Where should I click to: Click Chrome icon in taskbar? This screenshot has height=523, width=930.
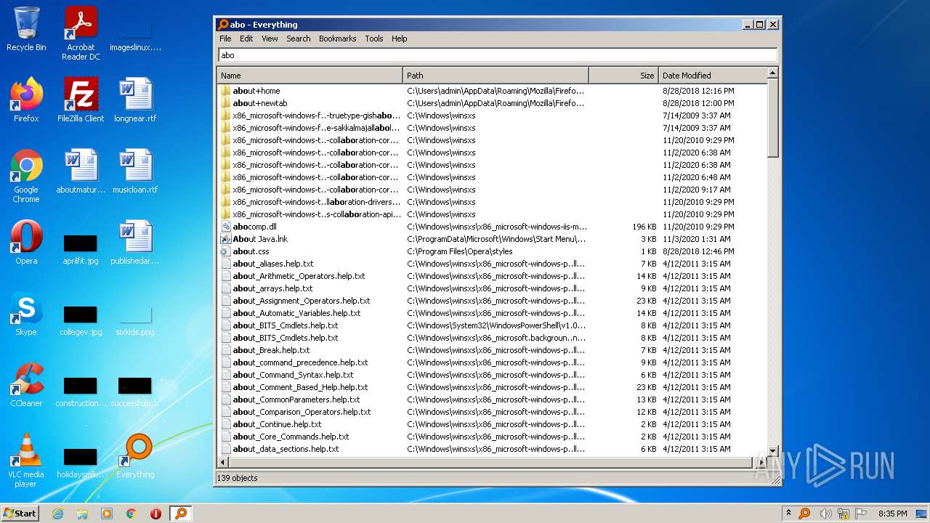coord(132,514)
